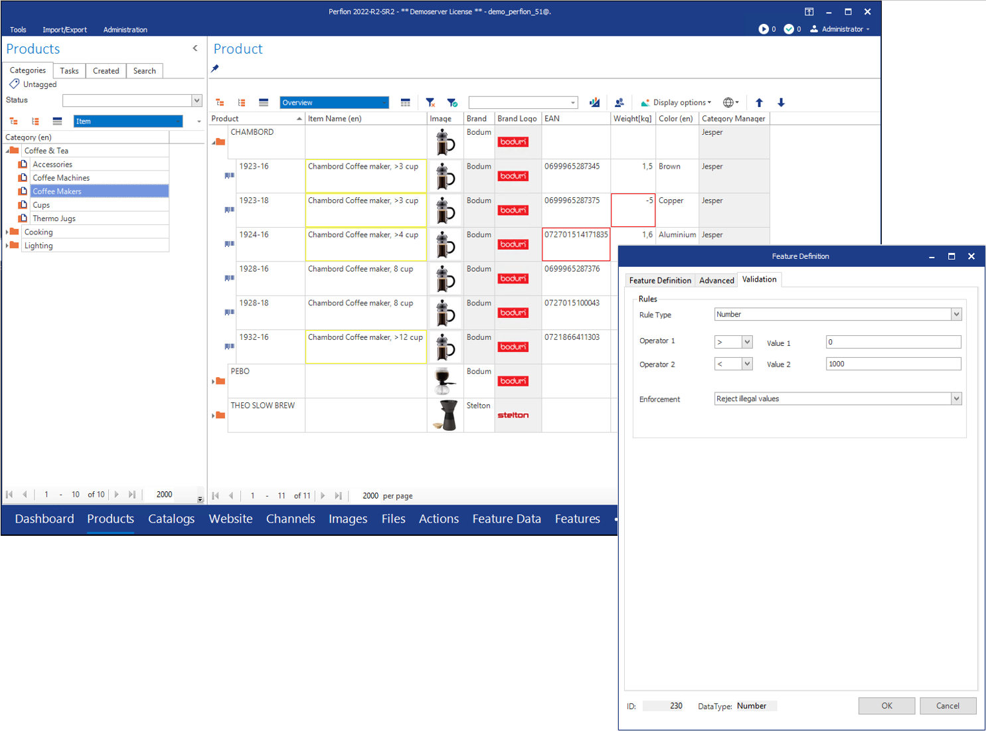This screenshot has height=731, width=986.
Task: Open the filter with checkmark icon
Action: tap(453, 102)
